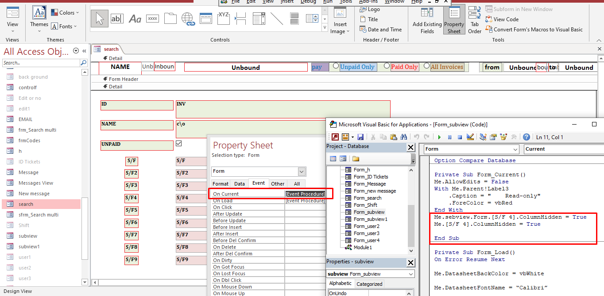Image resolution: width=604 pixels, height=296 pixels.
Task: Pick the Button control tool
Action: click(x=153, y=19)
